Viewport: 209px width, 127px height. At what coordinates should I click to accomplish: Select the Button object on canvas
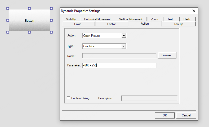29,20
